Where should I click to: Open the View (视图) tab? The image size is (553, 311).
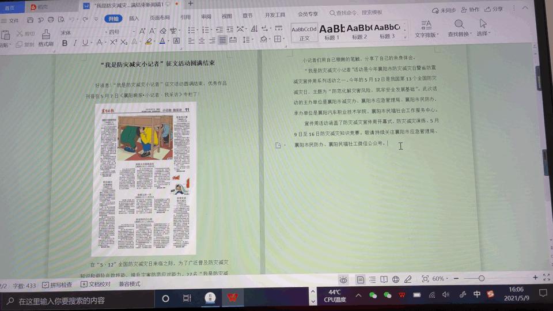[227, 16]
